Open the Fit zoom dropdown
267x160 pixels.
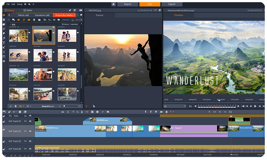[175, 106]
